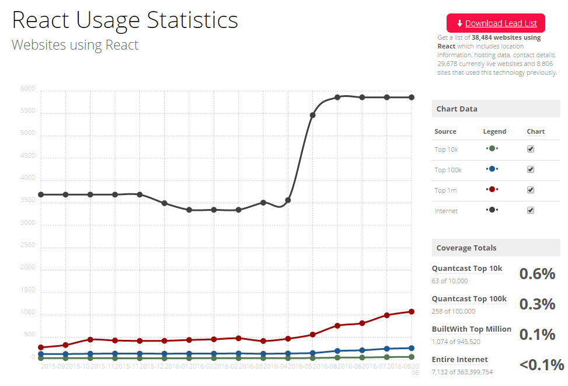
Task: Hide the Internet series via its checkbox
Action: 531,210
